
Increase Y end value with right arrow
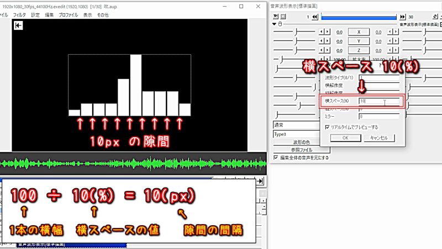[396, 41]
